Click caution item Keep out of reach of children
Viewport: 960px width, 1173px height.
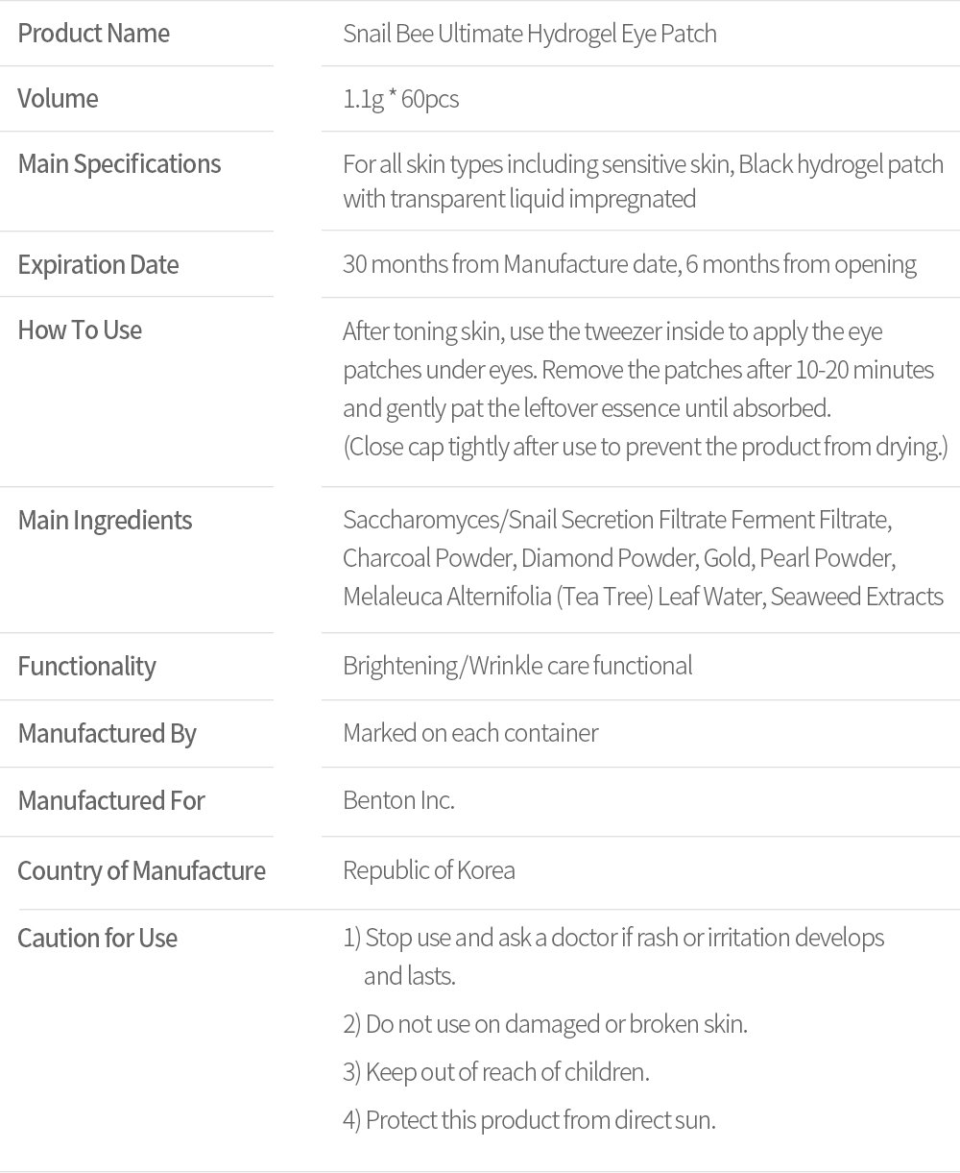click(x=496, y=1072)
